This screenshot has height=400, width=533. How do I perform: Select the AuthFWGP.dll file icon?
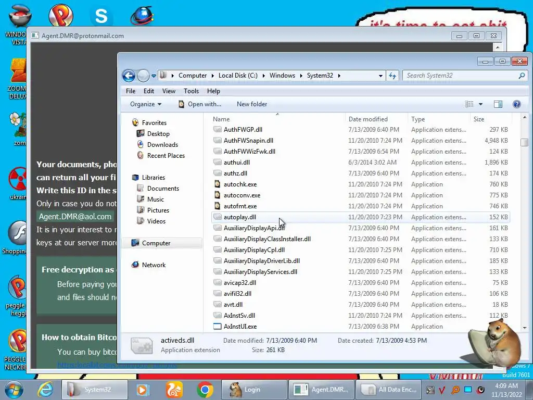pyautogui.click(x=217, y=130)
